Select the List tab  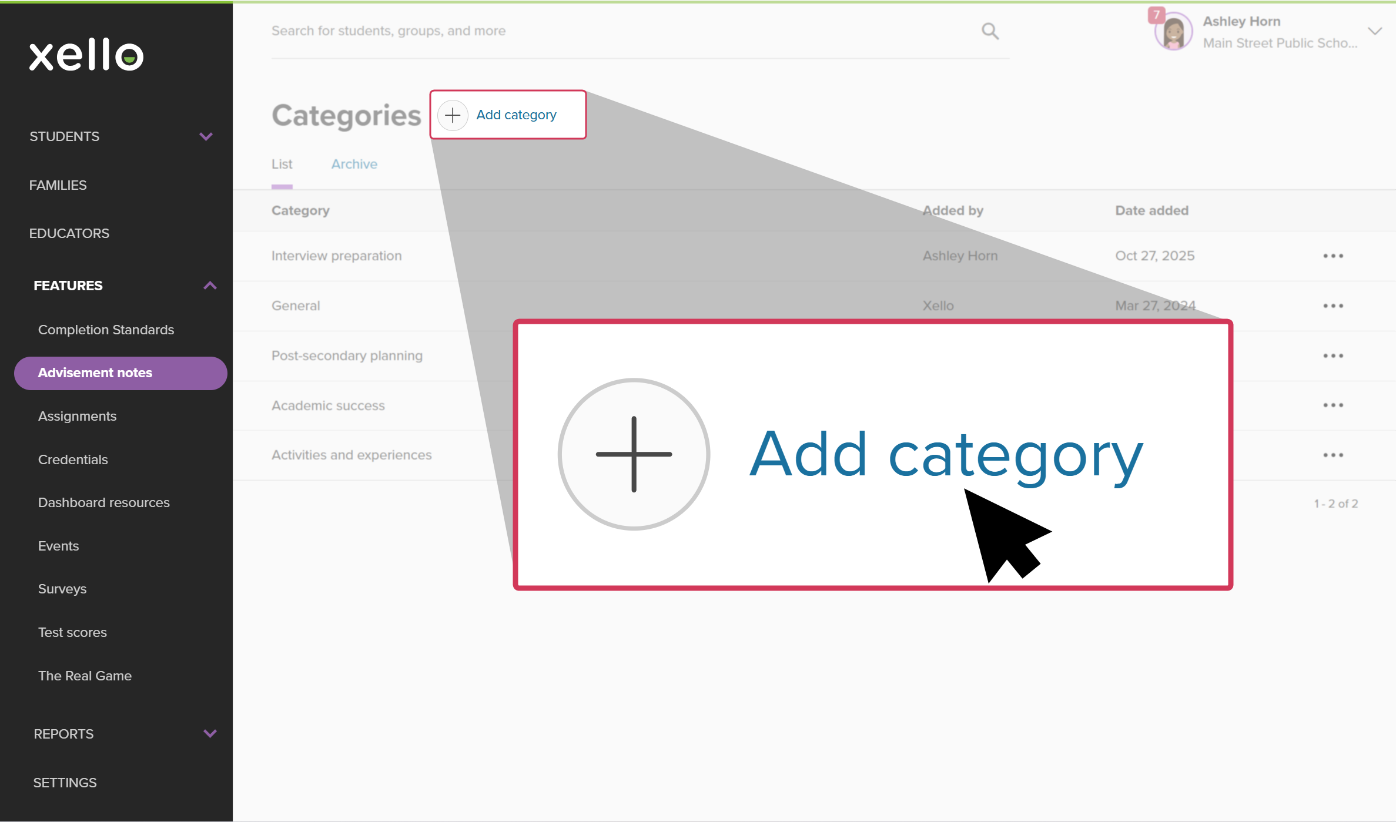pyautogui.click(x=282, y=164)
